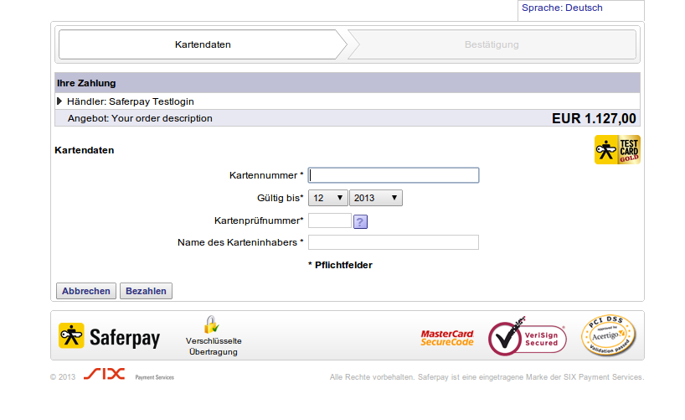Screen dimensions: 685x420
Task: Select the Kartendaten step tab
Action: point(203,44)
